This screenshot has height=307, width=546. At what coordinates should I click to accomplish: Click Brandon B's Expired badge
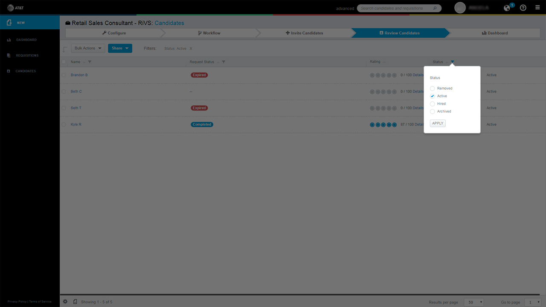click(x=199, y=75)
